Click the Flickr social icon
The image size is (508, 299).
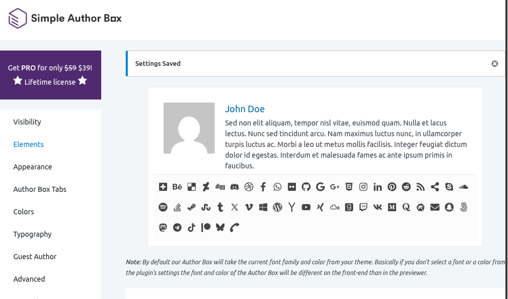tap(292, 187)
